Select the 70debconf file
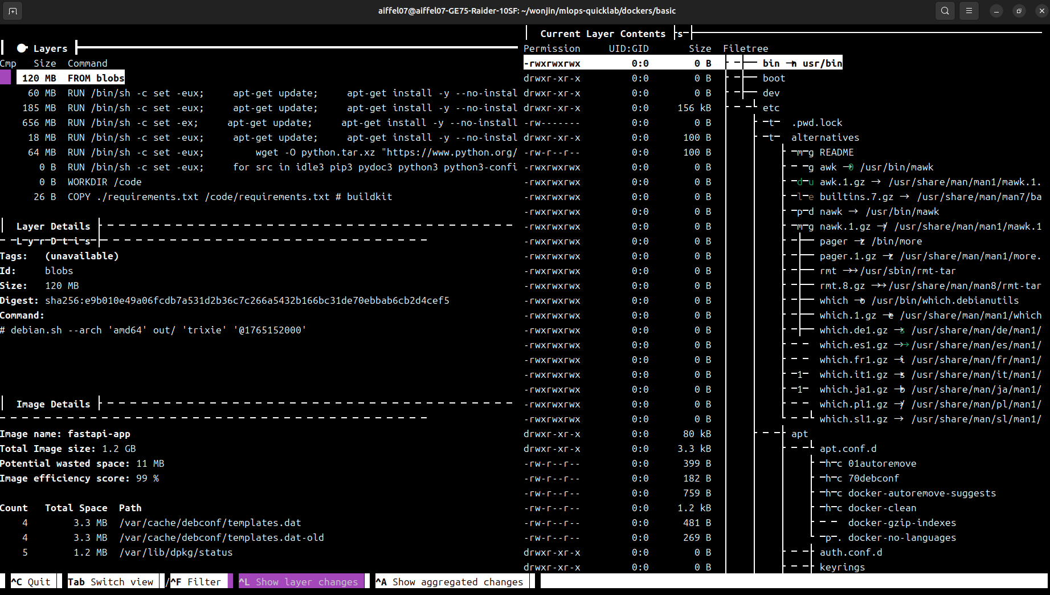1050x595 pixels. coord(873,478)
